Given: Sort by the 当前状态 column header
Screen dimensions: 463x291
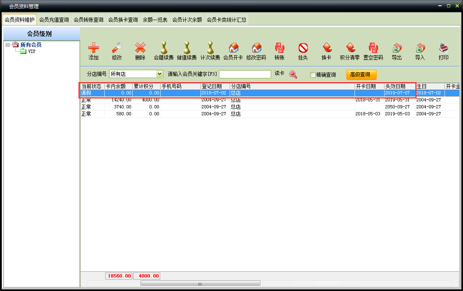Looking at the screenshot, I should pos(92,86).
